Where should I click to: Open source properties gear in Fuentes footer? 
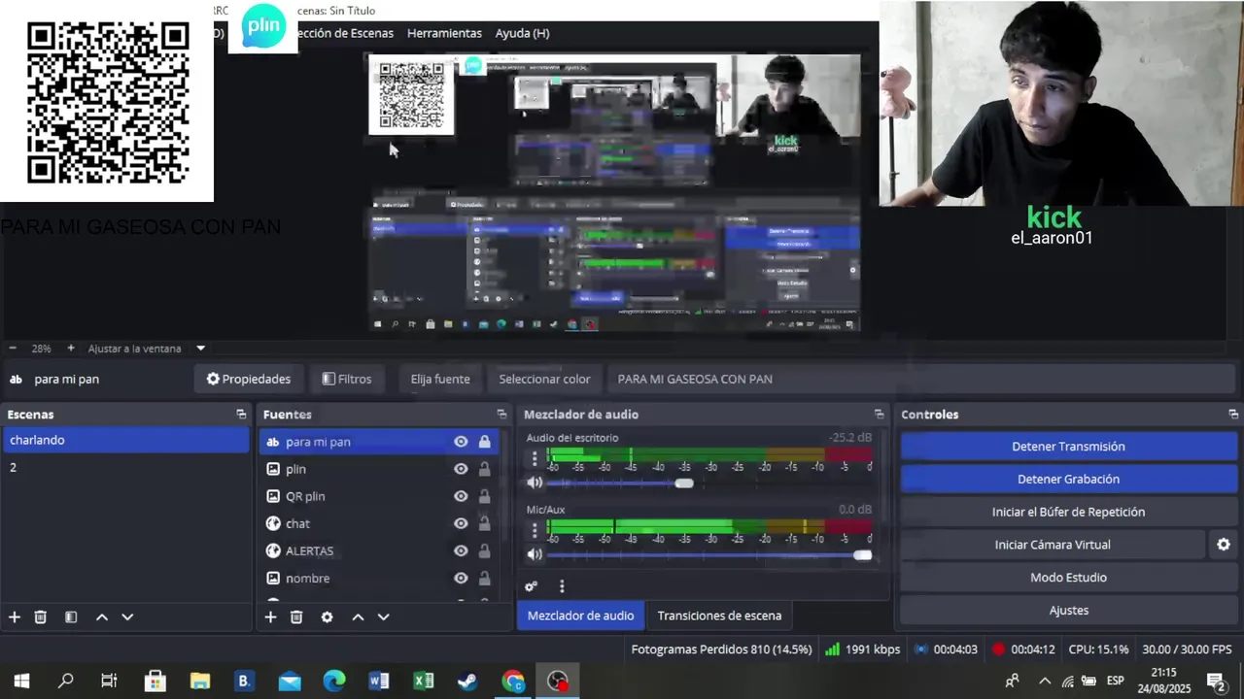pos(328,617)
